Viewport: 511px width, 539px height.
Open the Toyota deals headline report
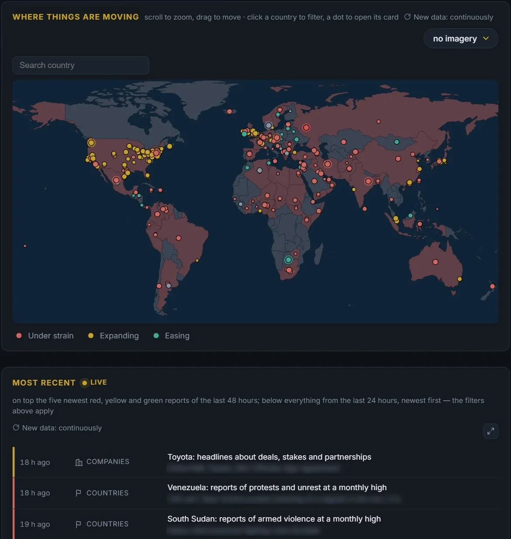269,457
